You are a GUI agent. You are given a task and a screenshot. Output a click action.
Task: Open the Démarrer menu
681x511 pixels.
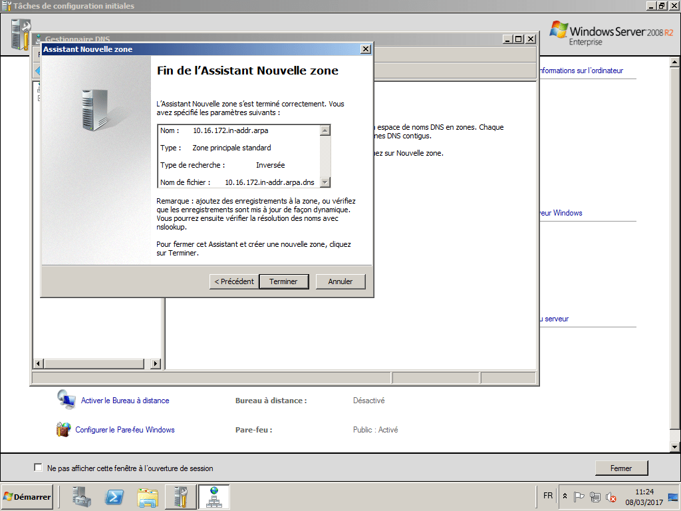25,496
